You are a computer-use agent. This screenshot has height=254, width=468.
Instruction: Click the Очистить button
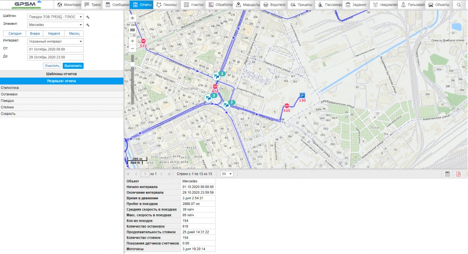pos(52,65)
